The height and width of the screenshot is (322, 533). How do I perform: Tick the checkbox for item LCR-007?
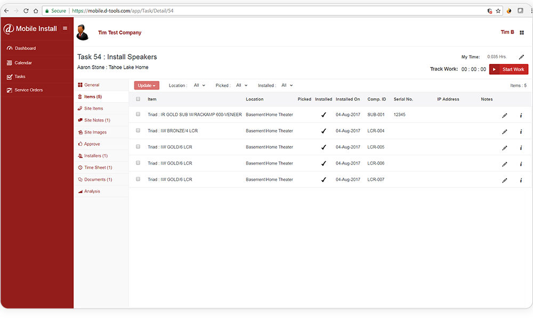pos(138,179)
